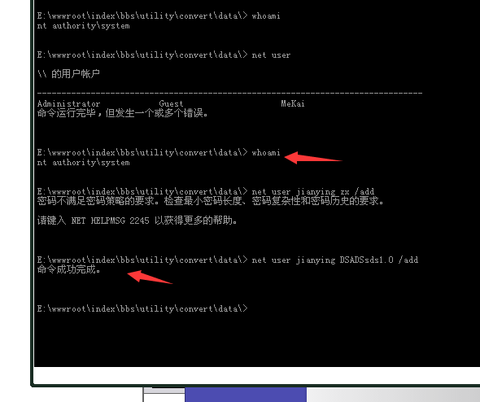Select the MeKai account name
Screen dimensions: 480x402
click(293, 103)
